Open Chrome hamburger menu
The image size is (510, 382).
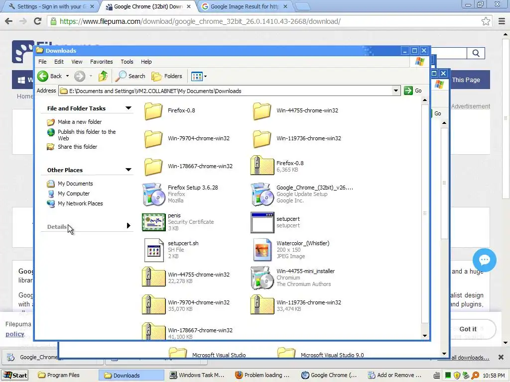click(502, 21)
